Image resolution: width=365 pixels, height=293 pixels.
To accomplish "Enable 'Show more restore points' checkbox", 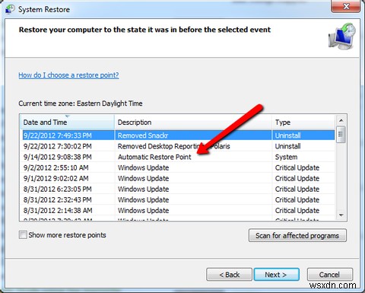I will 23,234.
